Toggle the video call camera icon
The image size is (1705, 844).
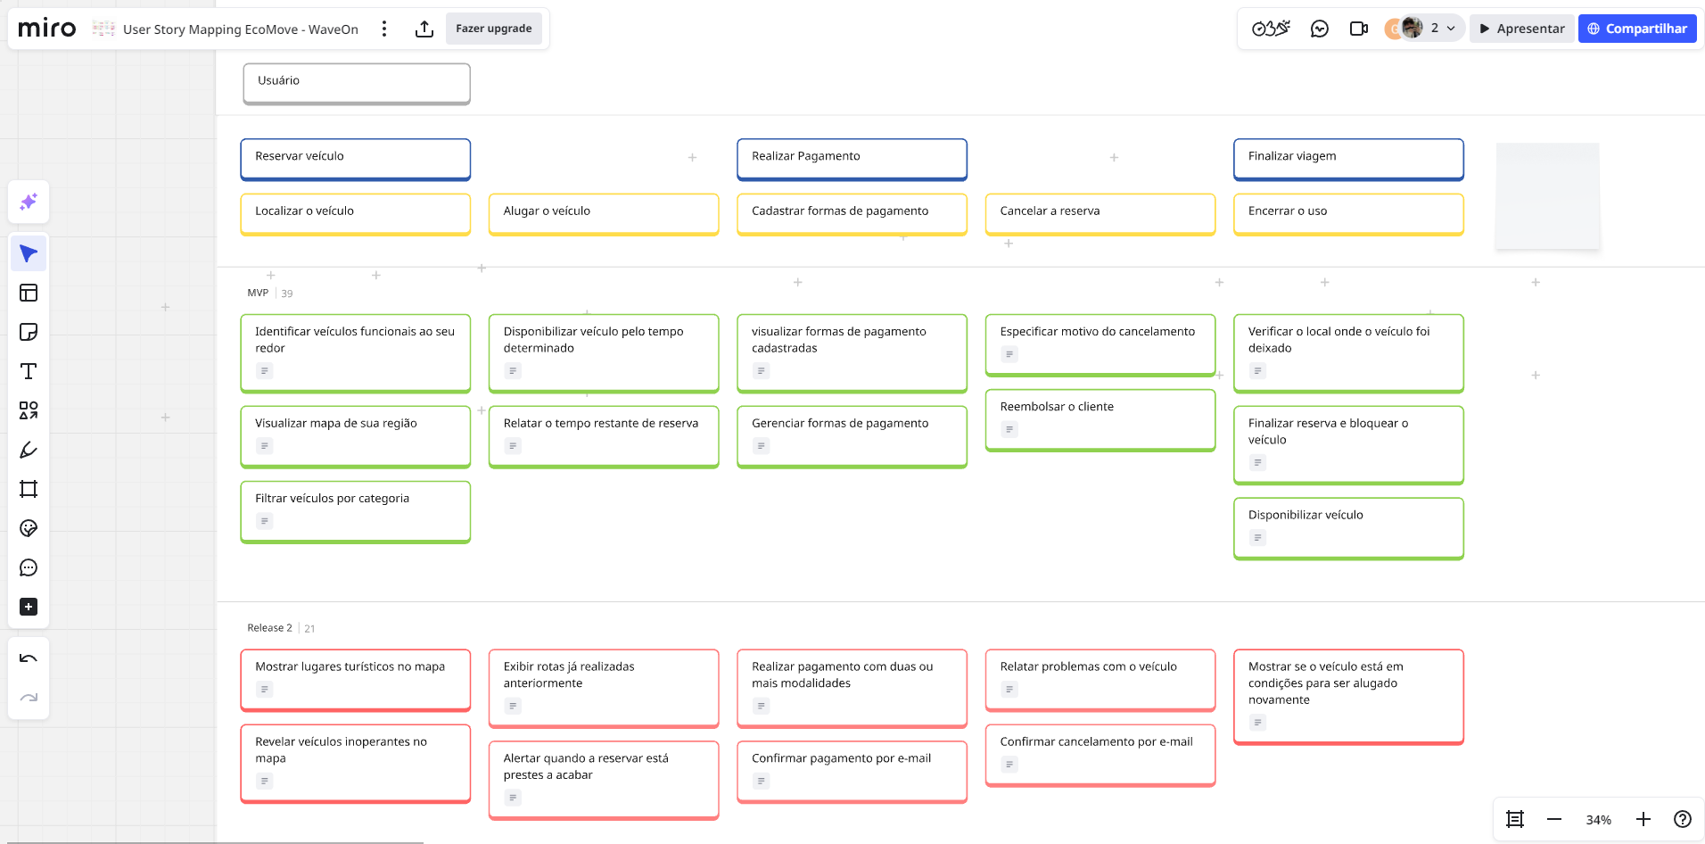(1358, 29)
